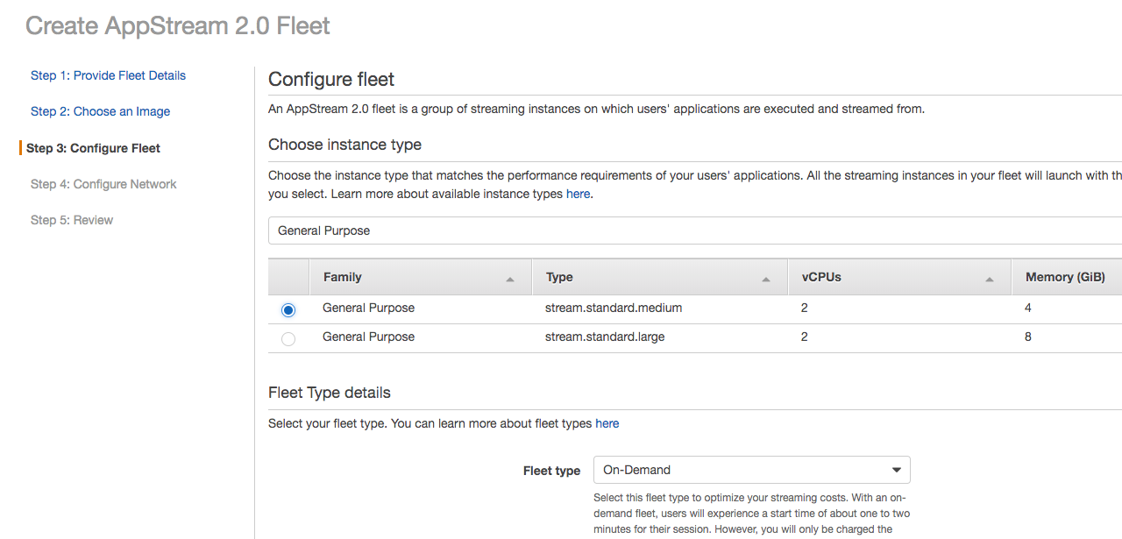Open the Fleet type On-Demand dropdown
The height and width of the screenshot is (539, 1122).
751,470
